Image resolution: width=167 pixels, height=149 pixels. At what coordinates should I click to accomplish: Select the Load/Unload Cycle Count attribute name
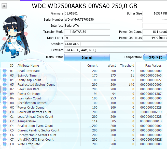[35, 116]
